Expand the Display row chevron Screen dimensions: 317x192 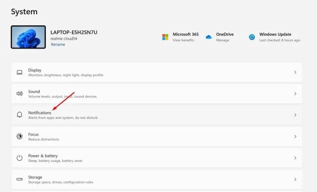coord(295,72)
